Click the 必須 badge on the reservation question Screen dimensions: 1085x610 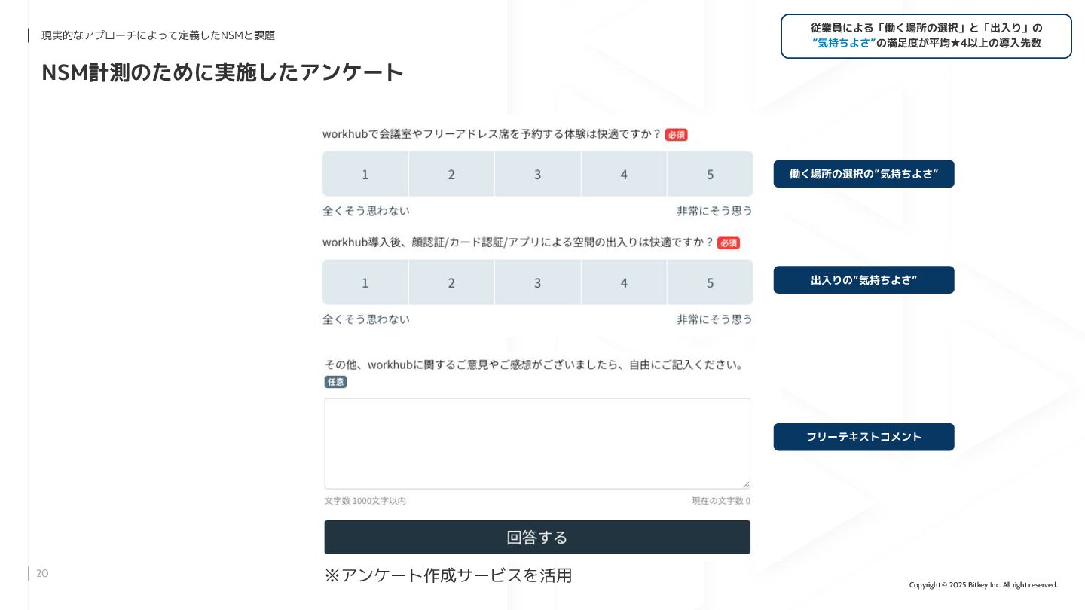(676, 135)
